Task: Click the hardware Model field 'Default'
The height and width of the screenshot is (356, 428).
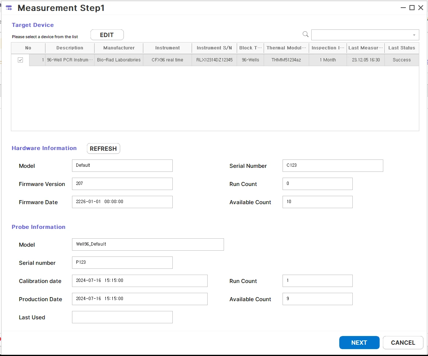Action: pos(122,166)
